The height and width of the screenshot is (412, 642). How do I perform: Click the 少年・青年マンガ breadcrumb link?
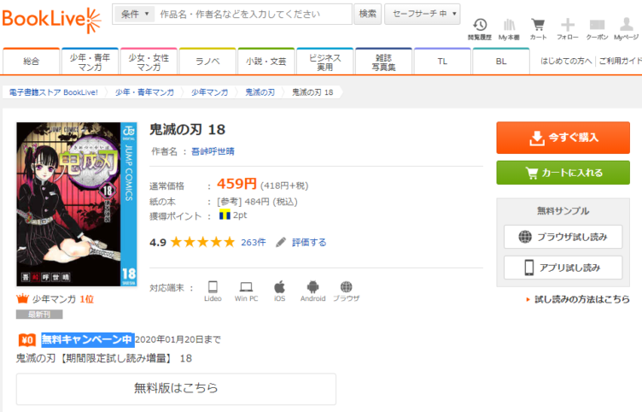tap(144, 92)
